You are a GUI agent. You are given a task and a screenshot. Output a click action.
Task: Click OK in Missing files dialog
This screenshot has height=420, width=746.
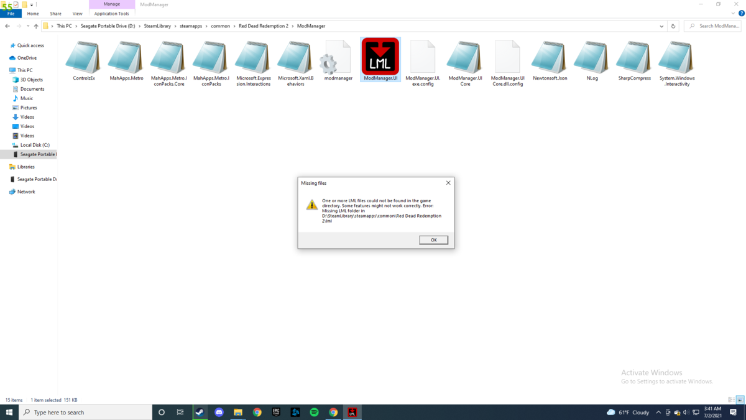433,240
